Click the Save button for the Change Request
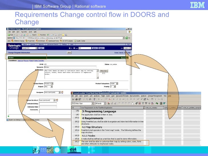 [x=69, y=53]
